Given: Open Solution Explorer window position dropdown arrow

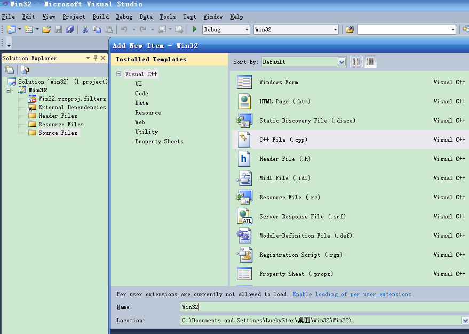Looking at the screenshot, I should (88, 58).
